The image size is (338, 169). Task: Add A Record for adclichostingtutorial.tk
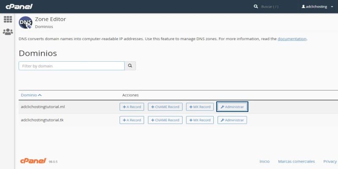[x=132, y=120]
